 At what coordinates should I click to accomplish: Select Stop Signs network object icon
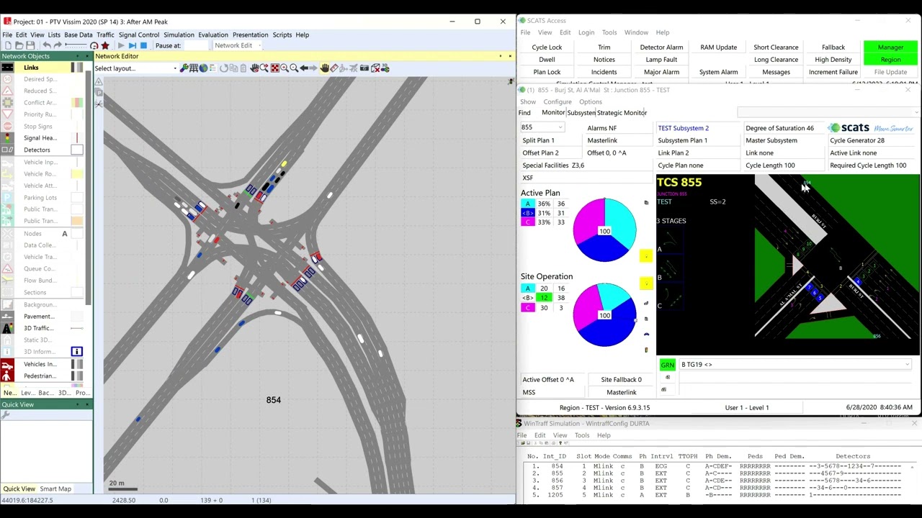(x=7, y=126)
